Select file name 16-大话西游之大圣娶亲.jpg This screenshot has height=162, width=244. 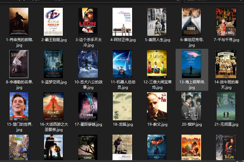[54, 127]
